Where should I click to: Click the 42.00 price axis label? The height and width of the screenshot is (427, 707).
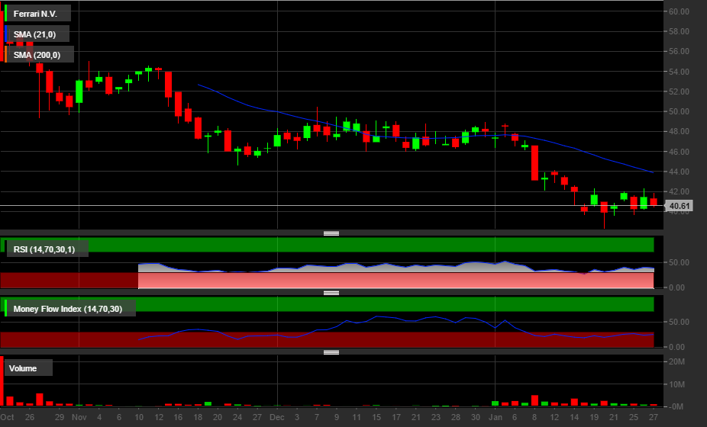[x=679, y=191]
